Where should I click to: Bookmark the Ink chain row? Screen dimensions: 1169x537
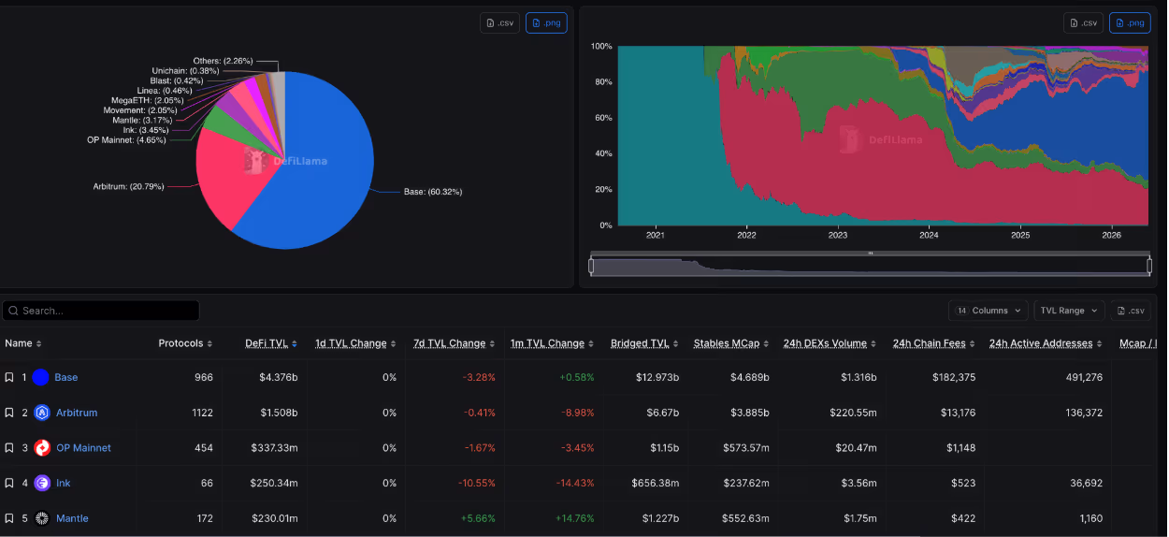click(9, 483)
